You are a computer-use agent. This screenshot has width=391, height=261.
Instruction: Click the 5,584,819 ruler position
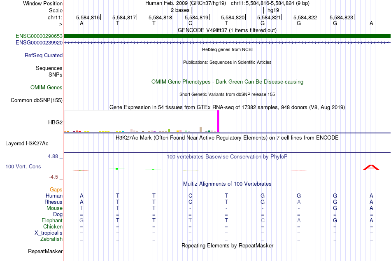pos(196,17)
